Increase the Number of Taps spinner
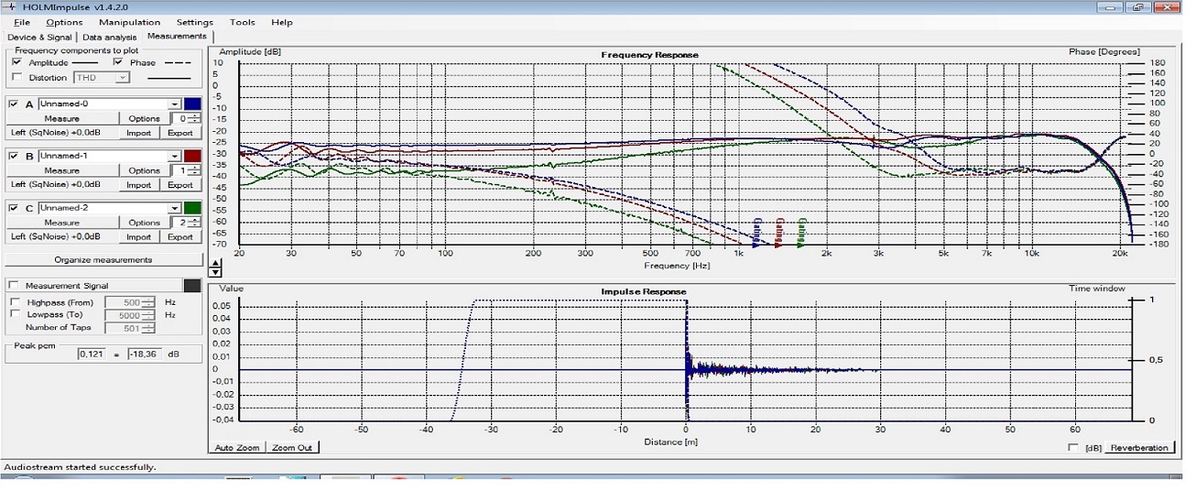The height and width of the screenshot is (491, 1196). pos(150,324)
